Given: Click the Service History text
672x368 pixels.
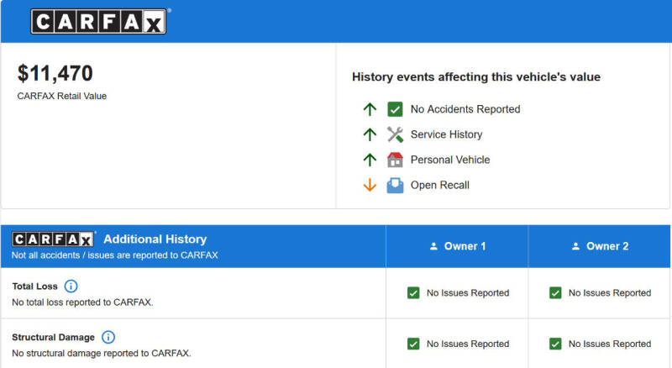Looking at the screenshot, I should pos(447,134).
